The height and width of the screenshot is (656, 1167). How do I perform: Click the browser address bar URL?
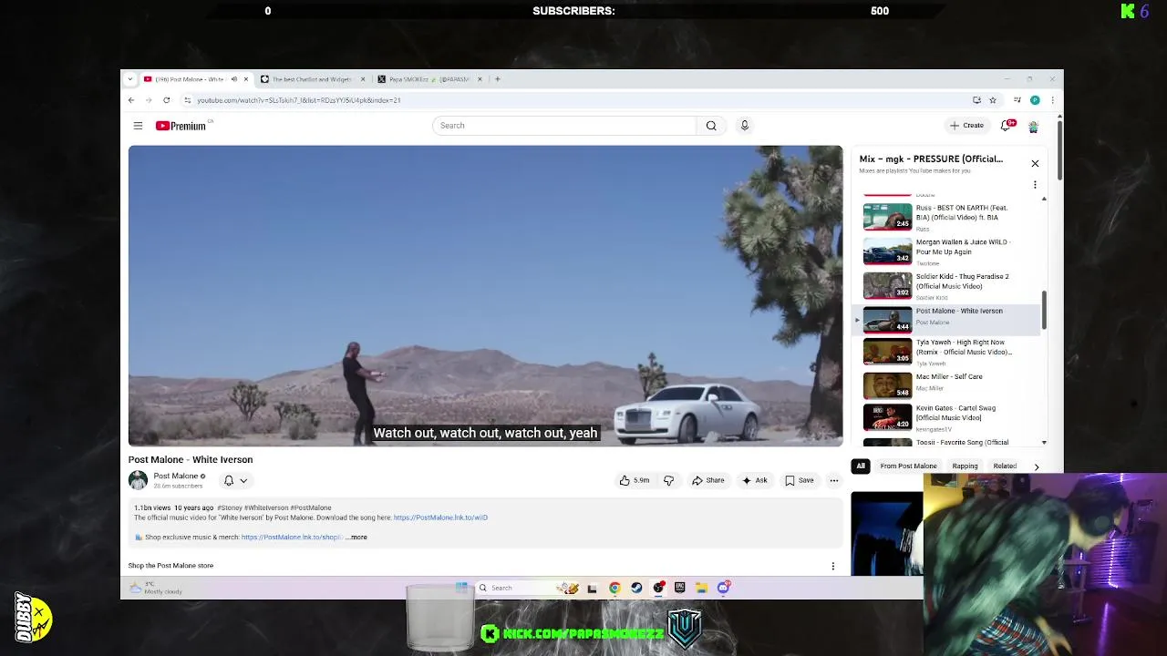click(x=298, y=100)
